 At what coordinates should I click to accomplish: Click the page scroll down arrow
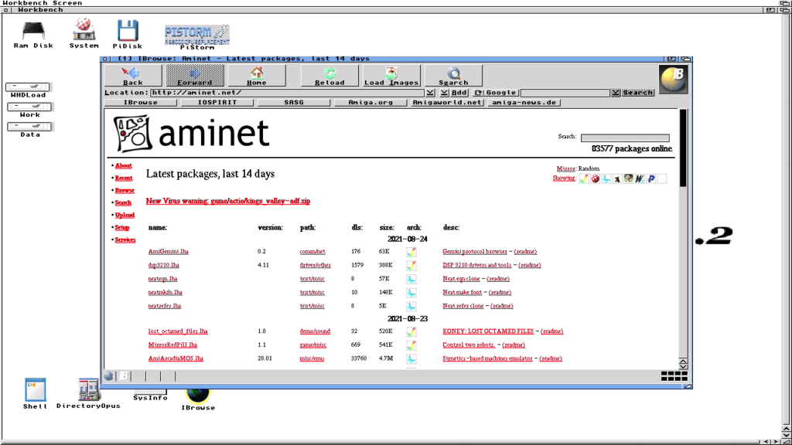point(683,367)
